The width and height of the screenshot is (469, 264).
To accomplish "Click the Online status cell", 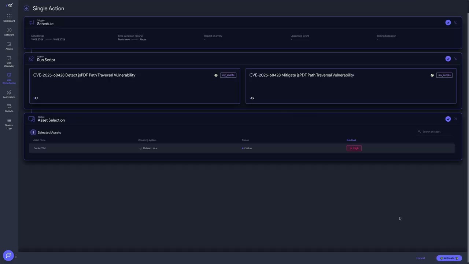I will pyautogui.click(x=247, y=148).
